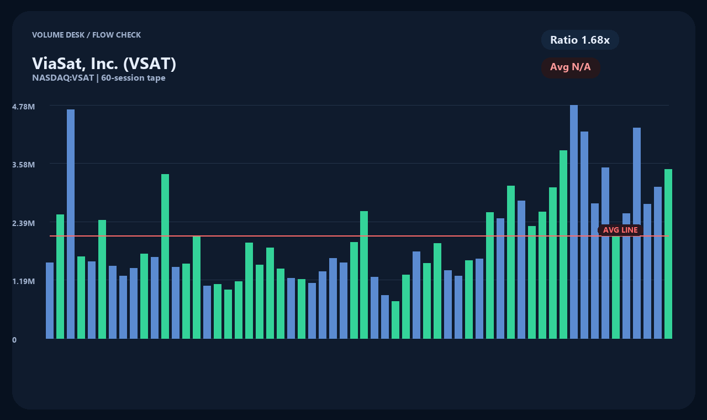707x420 pixels.
Task: Click the 1.19M axis label
Action: click(23, 281)
